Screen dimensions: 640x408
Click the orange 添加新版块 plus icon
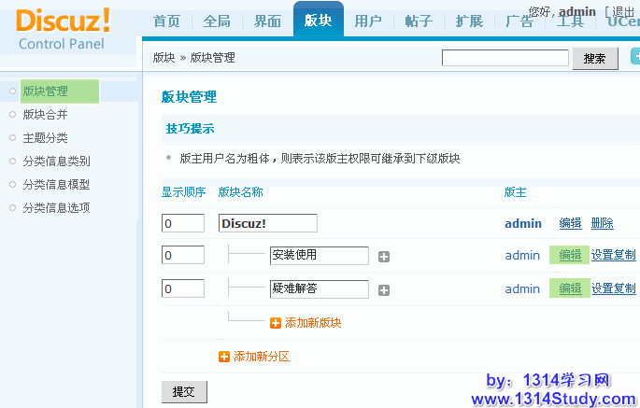pos(276,323)
